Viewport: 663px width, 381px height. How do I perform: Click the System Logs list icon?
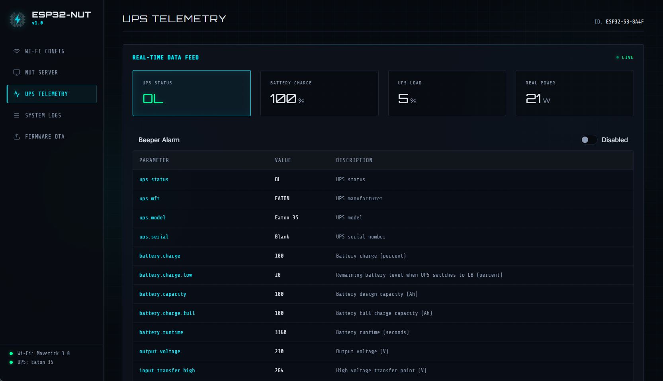pos(17,115)
